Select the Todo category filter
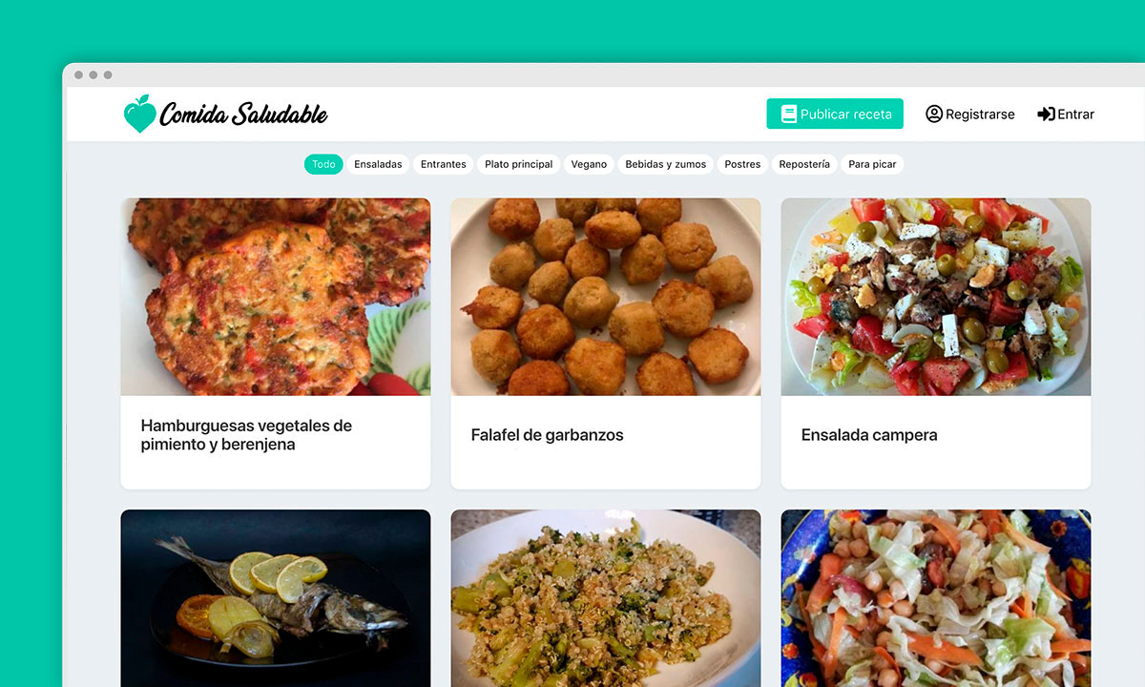Image resolution: width=1145 pixels, height=687 pixels. point(323,164)
